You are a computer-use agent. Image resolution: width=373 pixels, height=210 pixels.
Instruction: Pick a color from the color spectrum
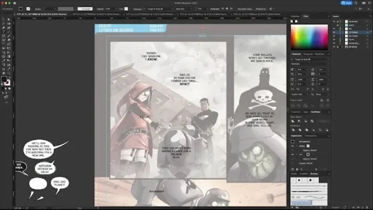[x=309, y=37]
